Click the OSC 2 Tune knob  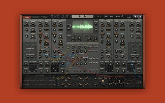click(x=54, y=24)
